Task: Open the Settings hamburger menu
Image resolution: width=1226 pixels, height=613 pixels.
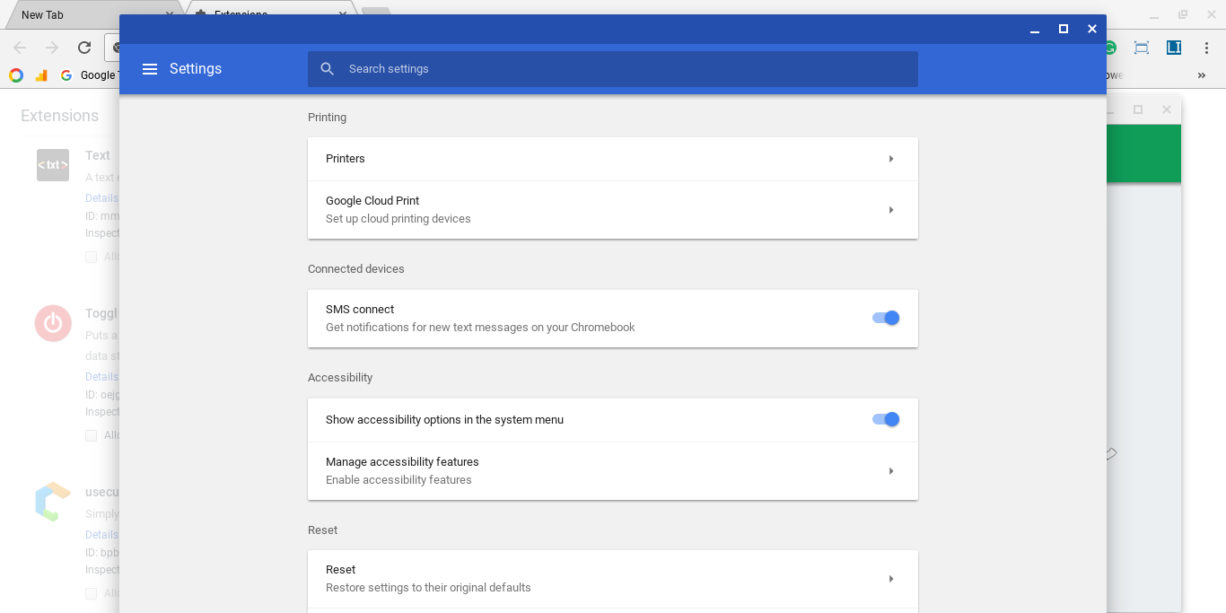Action: (150, 68)
